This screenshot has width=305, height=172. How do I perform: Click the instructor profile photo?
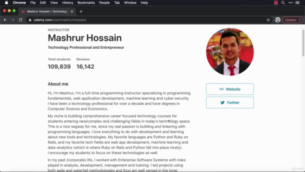click(230, 52)
